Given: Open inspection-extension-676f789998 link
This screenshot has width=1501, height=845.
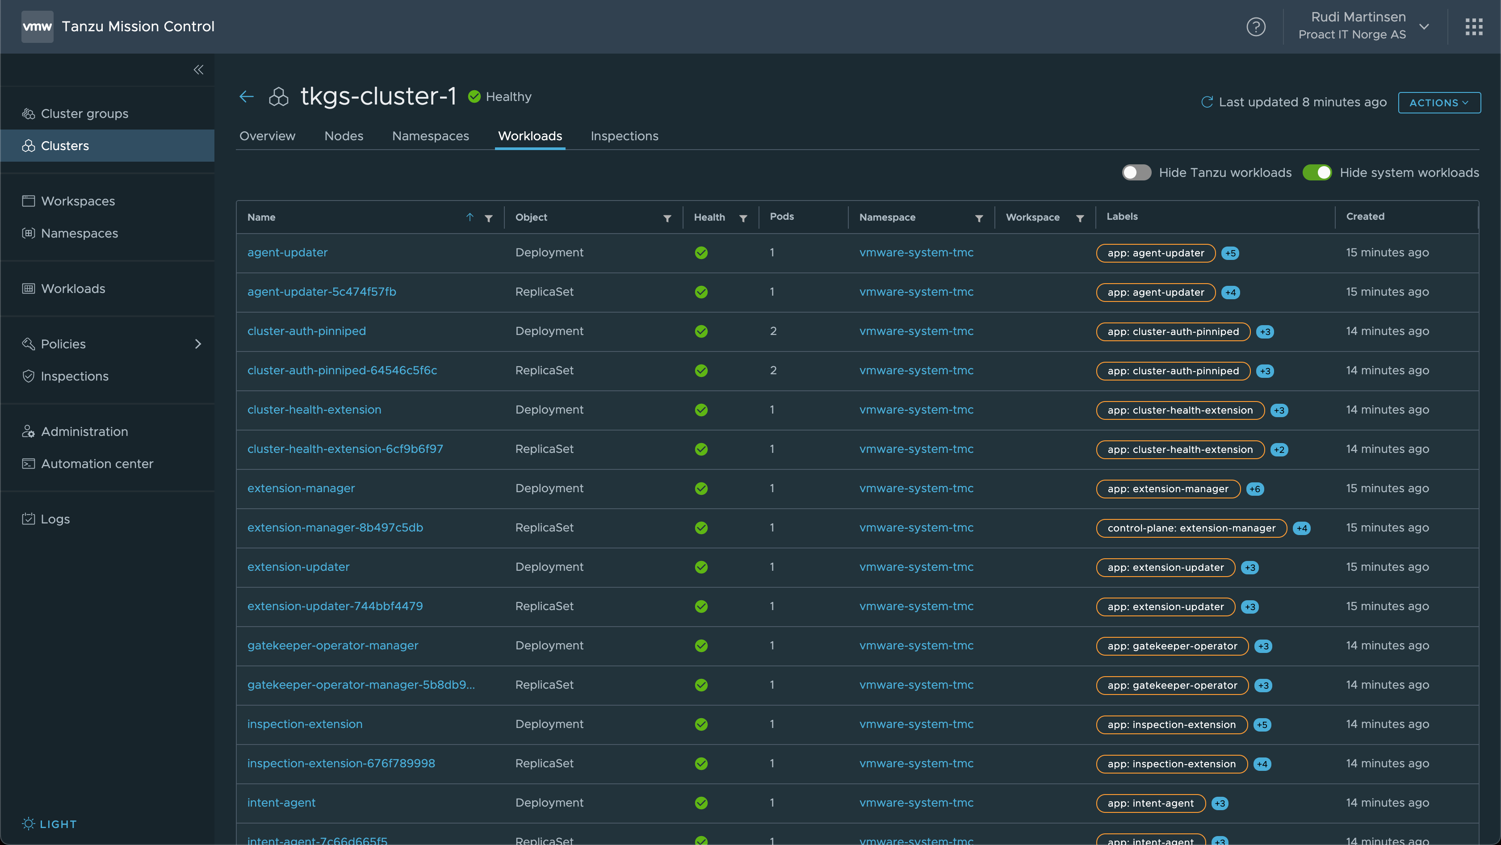Looking at the screenshot, I should point(341,763).
